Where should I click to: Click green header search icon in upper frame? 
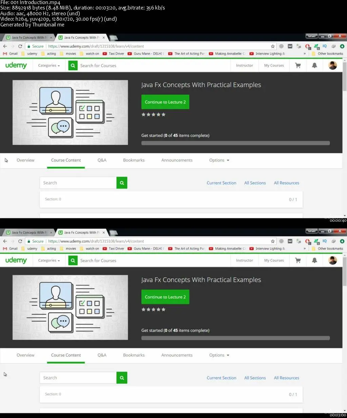coord(73,66)
